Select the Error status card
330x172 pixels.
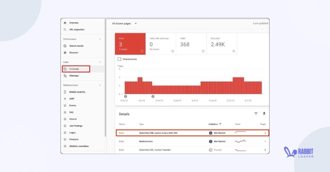tap(130, 44)
